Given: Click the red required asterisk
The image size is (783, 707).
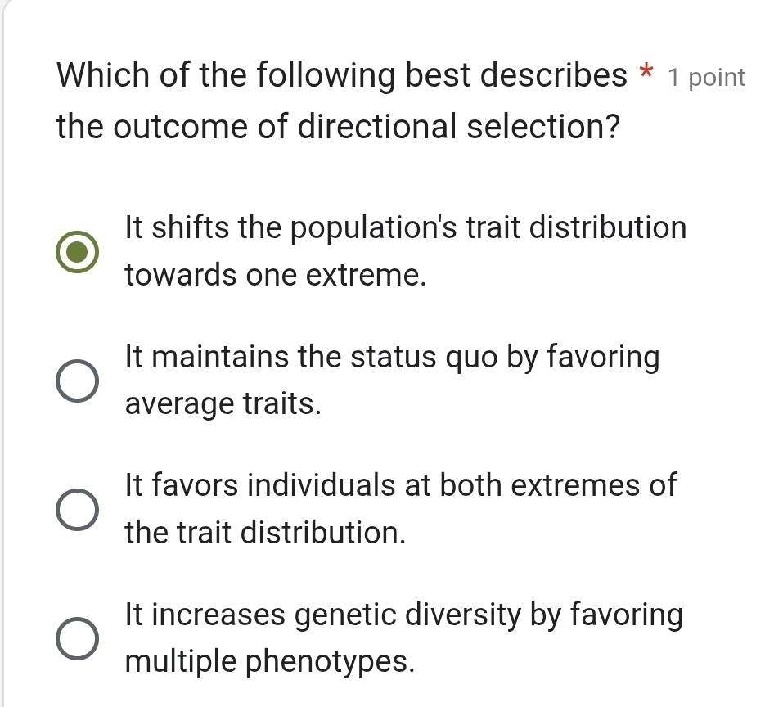Looking at the screenshot, I should 646,74.
